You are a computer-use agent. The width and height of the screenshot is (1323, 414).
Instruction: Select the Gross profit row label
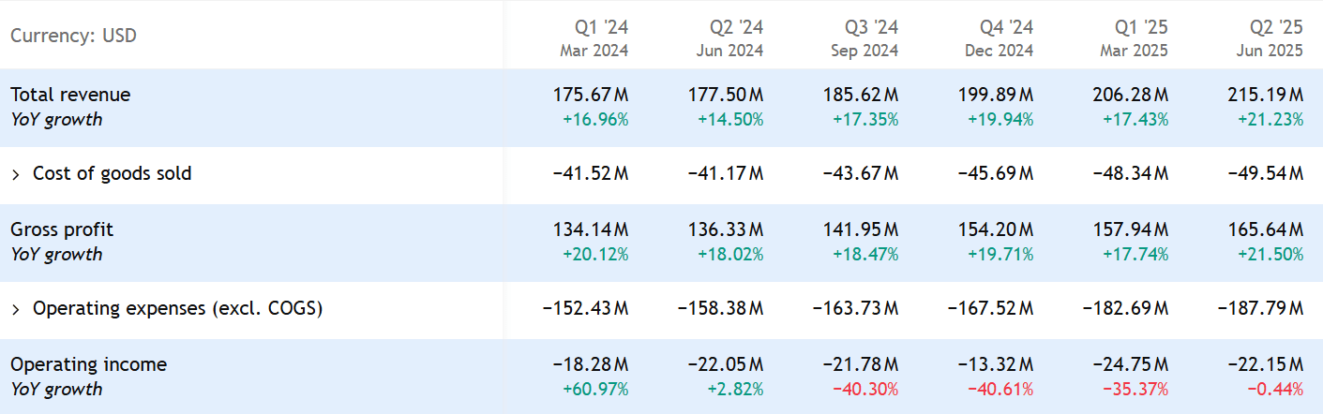[61, 229]
